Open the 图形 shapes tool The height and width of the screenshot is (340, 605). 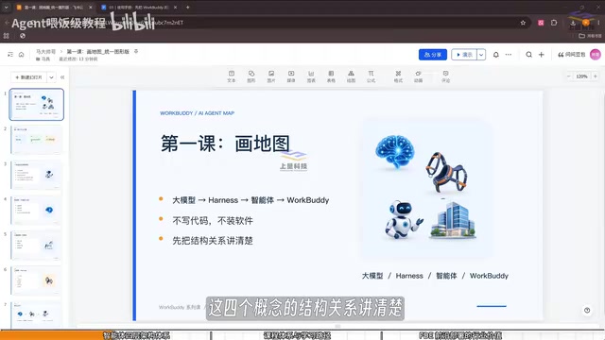(x=251, y=76)
